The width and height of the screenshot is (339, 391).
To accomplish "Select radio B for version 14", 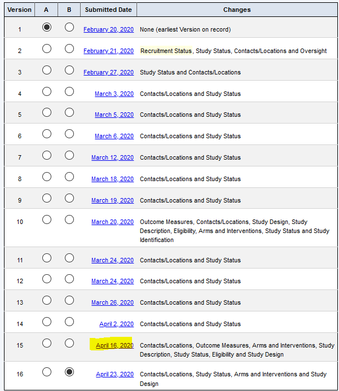I will 69,322.
